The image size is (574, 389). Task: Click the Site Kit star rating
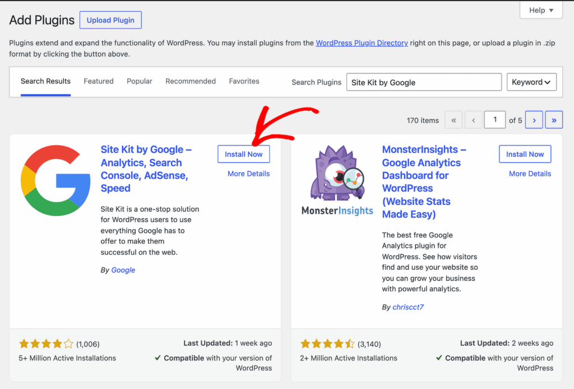click(x=46, y=344)
